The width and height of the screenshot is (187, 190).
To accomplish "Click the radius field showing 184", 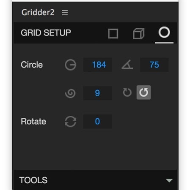I will coord(97,65).
